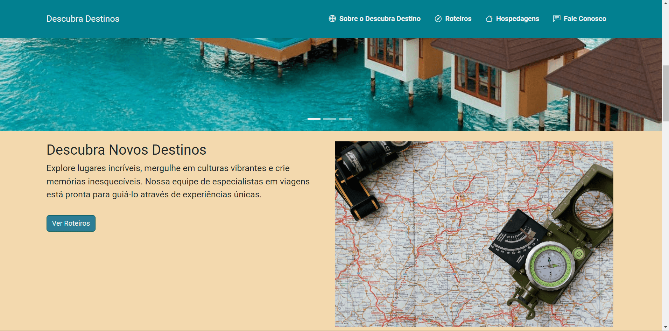Click the scrollbar track to jump down
Viewport: 669px width, 331px height.
[665, 210]
